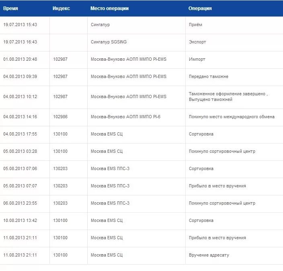Select the Таможенное оформление завершено cell
Viewport: 283px width, 271px height.
[228, 96]
